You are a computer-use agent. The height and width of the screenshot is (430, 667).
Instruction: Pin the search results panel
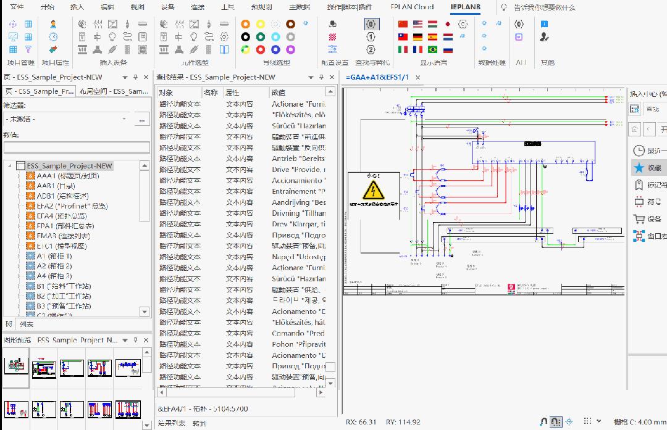pyautogui.click(x=321, y=77)
